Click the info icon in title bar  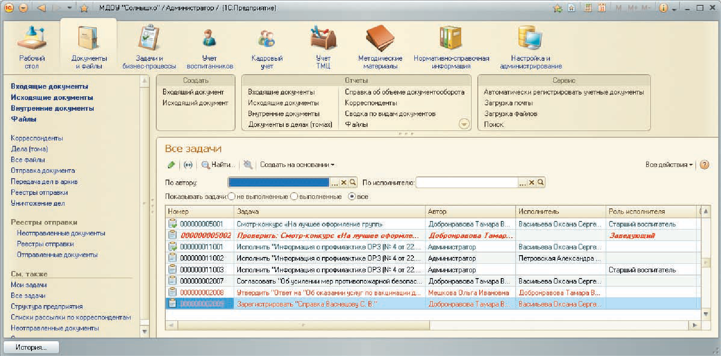pyautogui.click(x=663, y=8)
